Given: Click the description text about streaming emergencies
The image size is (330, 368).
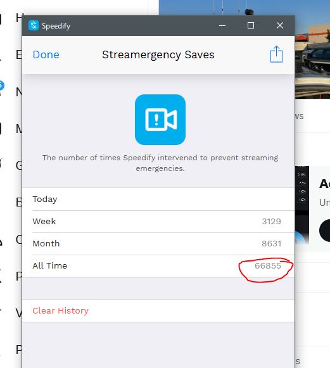Looking at the screenshot, I should coord(160,163).
